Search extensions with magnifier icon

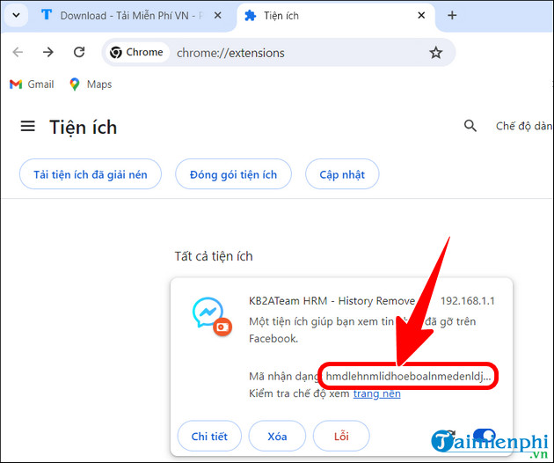point(470,126)
